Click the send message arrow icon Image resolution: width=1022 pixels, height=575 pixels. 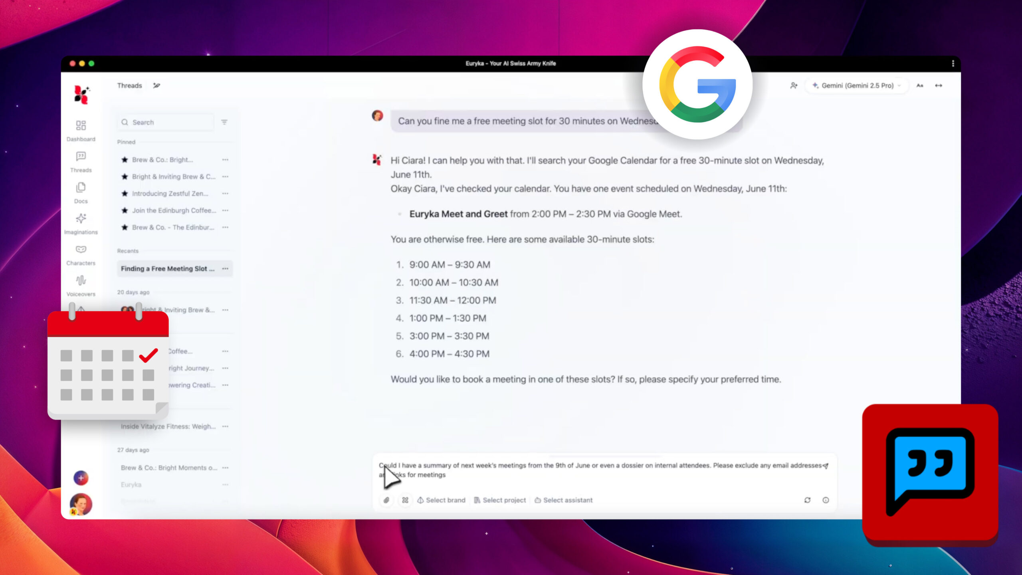826,466
